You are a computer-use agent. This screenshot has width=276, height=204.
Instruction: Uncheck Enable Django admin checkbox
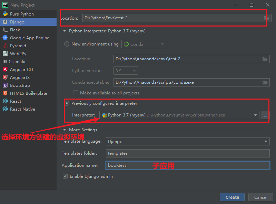coord(65,176)
